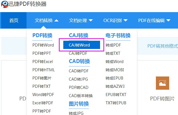The width and height of the screenshot is (178, 115).
Task: Expand the 文档处理 dropdown menu
Action: [81, 20]
